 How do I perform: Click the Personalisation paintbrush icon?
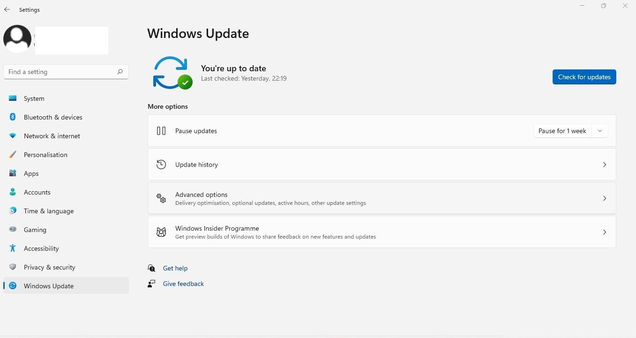click(x=13, y=155)
